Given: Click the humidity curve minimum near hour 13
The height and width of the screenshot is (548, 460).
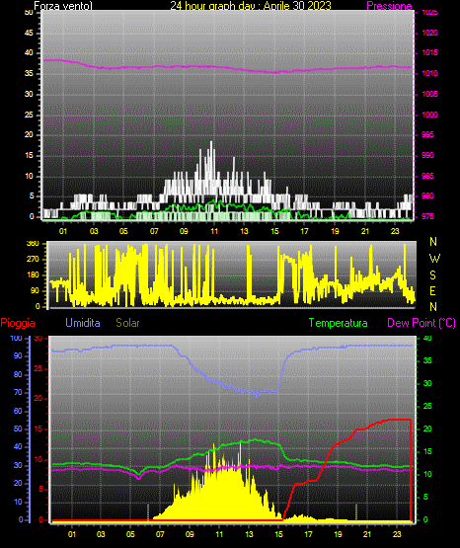Looking at the screenshot, I should (x=256, y=395).
